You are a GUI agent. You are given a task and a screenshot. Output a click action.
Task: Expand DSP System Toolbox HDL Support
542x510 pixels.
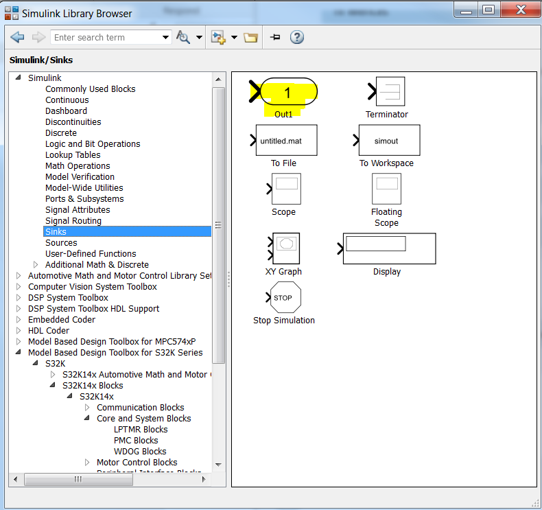19,308
